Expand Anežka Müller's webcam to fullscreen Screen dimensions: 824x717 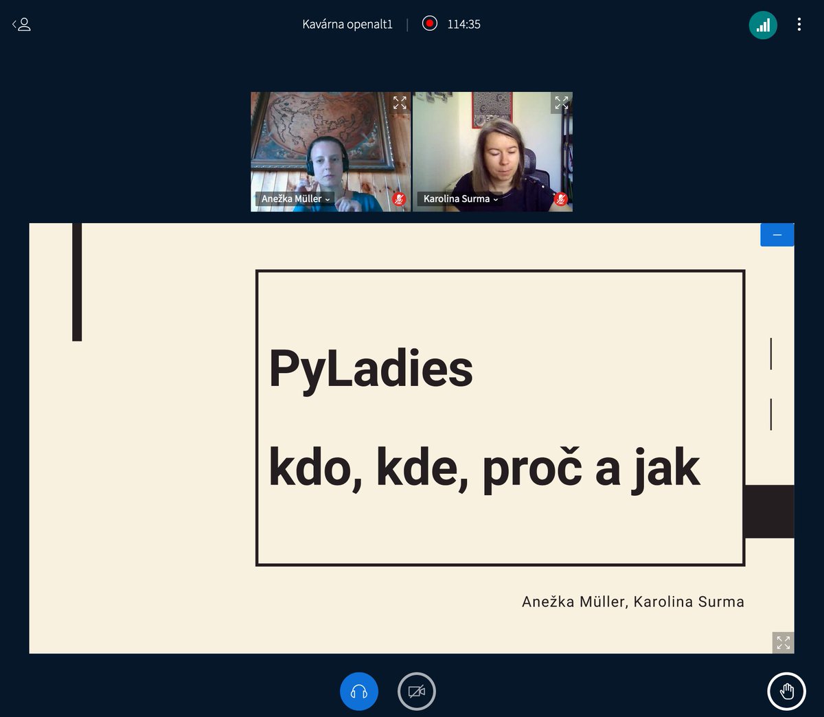click(x=400, y=102)
